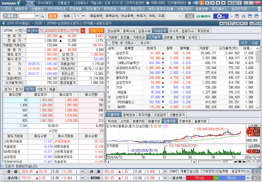Click the ranking table vertical scrollbar down arrow

[257, 108]
